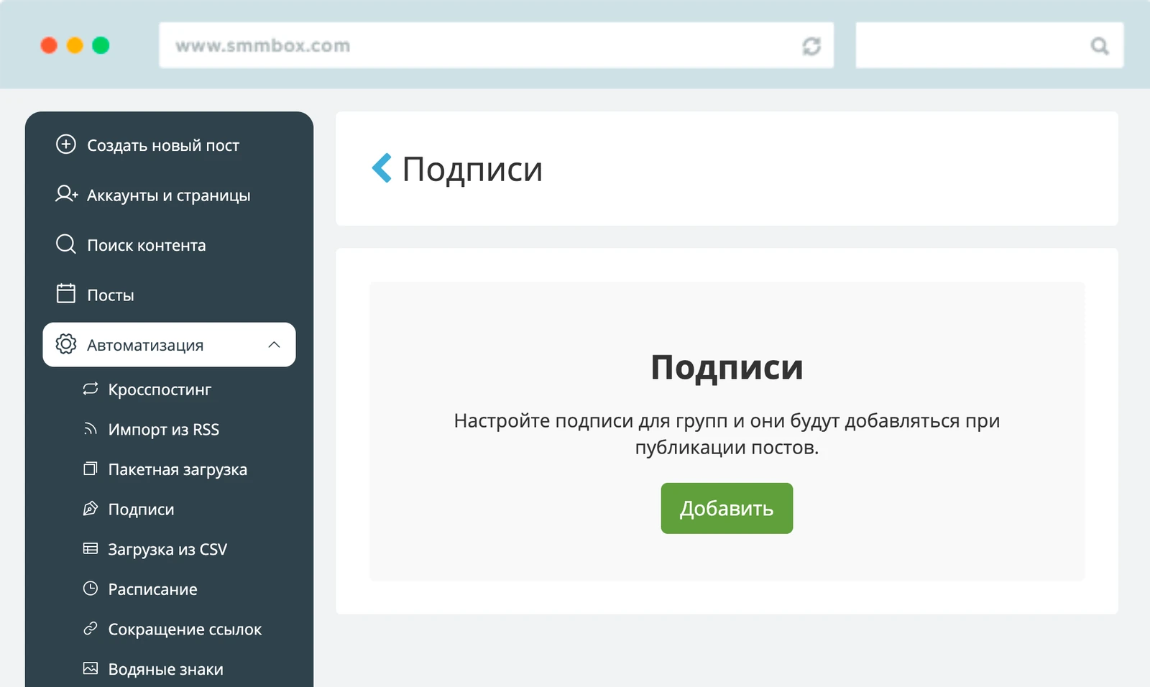
Task: Open the Пакетная загрузка menu item
Action: 177,469
